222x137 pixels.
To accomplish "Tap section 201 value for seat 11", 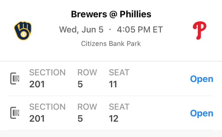I will click(x=37, y=84).
